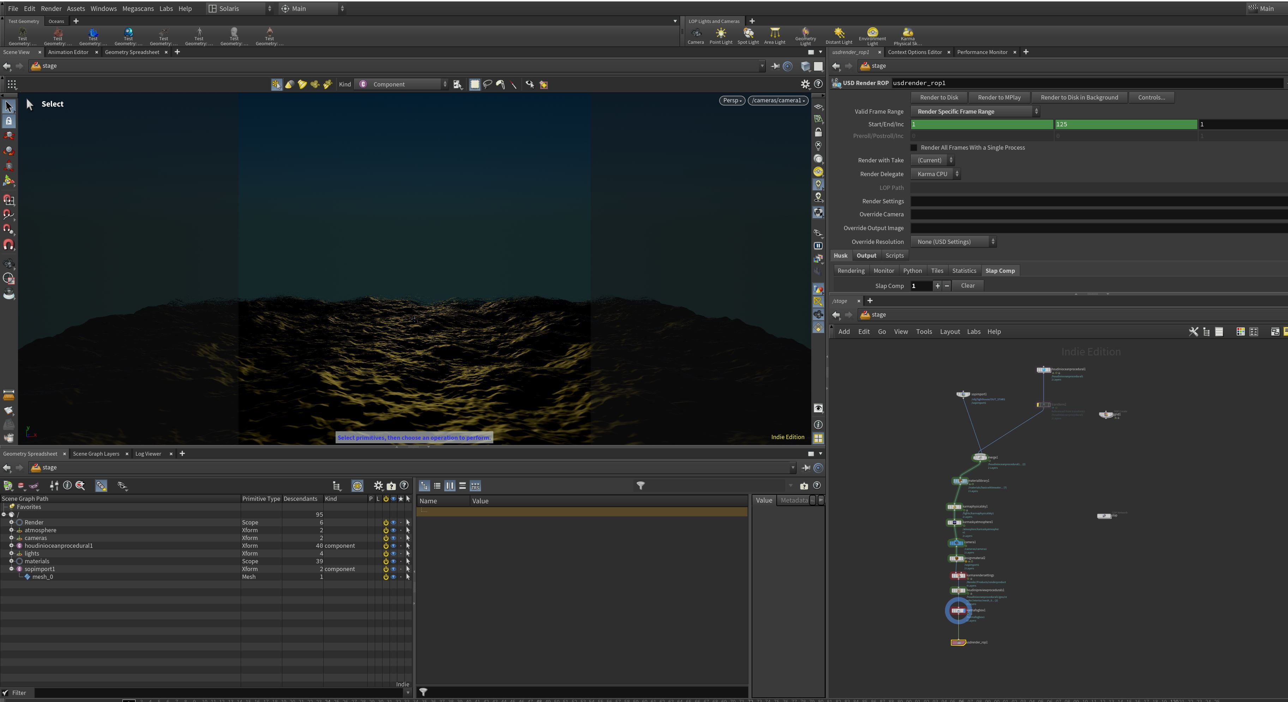This screenshot has width=1288, height=702.
Task: Open the Megascans menu
Action: point(138,8)
